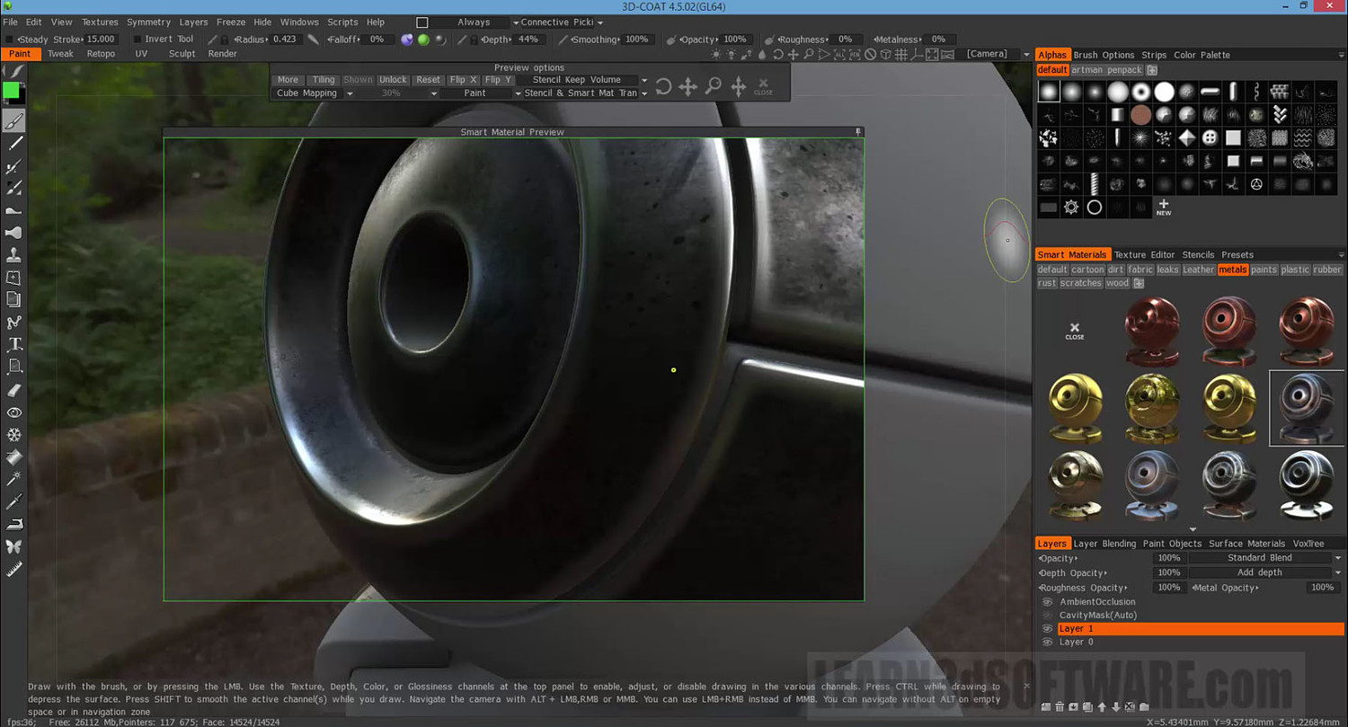Open the Connective Picking dropdown

[x=563, y=22]
